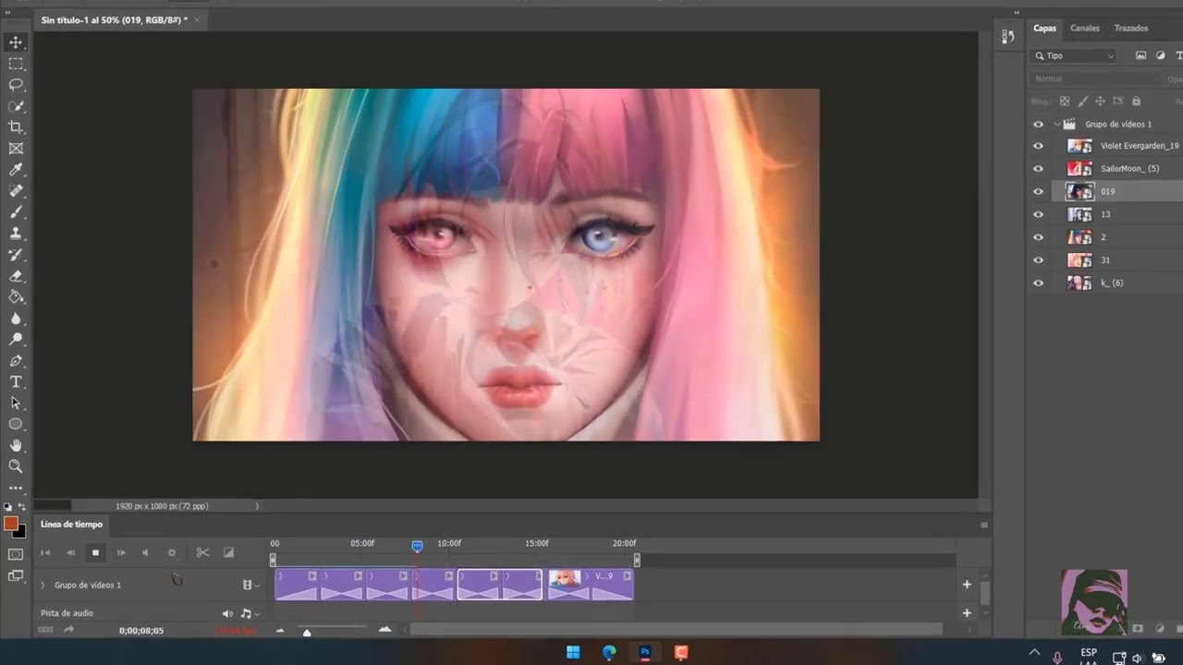Add media to the video track
The height and width of the screenshot is (665, 1183).
[x=967, y=585]
